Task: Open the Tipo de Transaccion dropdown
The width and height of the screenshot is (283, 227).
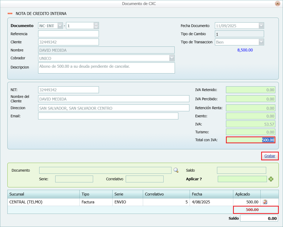Action: coord(261,42)
